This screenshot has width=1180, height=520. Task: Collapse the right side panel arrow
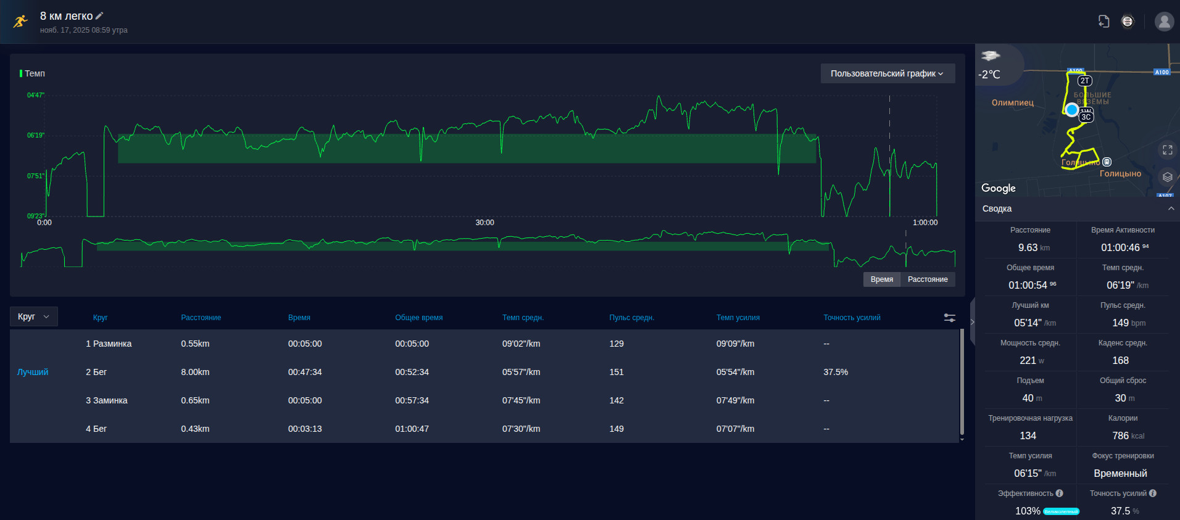point(973,321)
